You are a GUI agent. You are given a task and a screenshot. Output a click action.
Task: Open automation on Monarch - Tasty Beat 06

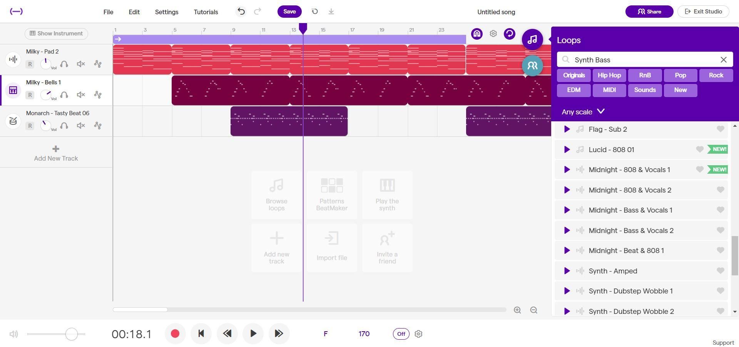point(98,125)
